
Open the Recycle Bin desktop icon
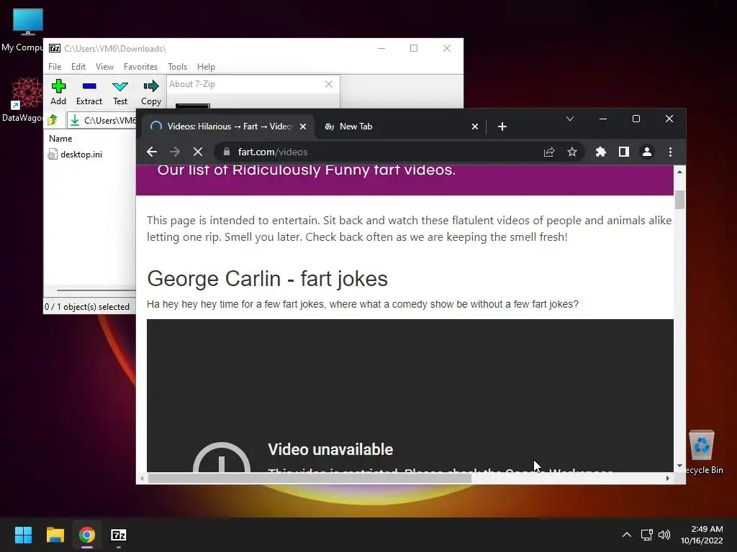point(702,452)
